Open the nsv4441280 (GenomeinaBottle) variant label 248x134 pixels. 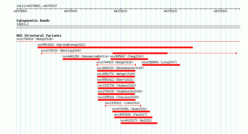86,56
